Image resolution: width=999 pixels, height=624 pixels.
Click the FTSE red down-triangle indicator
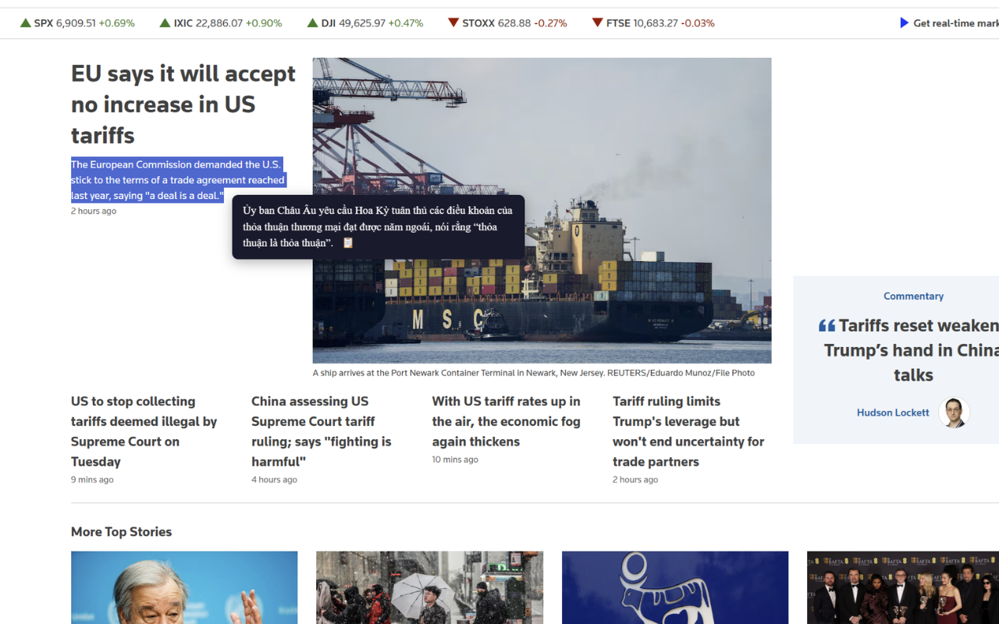(597, 23)
